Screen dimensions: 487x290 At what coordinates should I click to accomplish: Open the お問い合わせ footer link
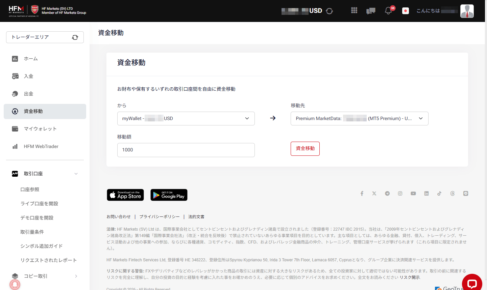point(119,216)
